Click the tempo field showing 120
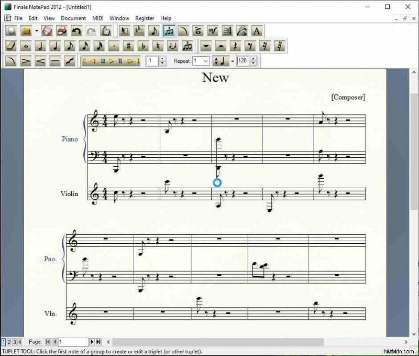 click(243, 61)
